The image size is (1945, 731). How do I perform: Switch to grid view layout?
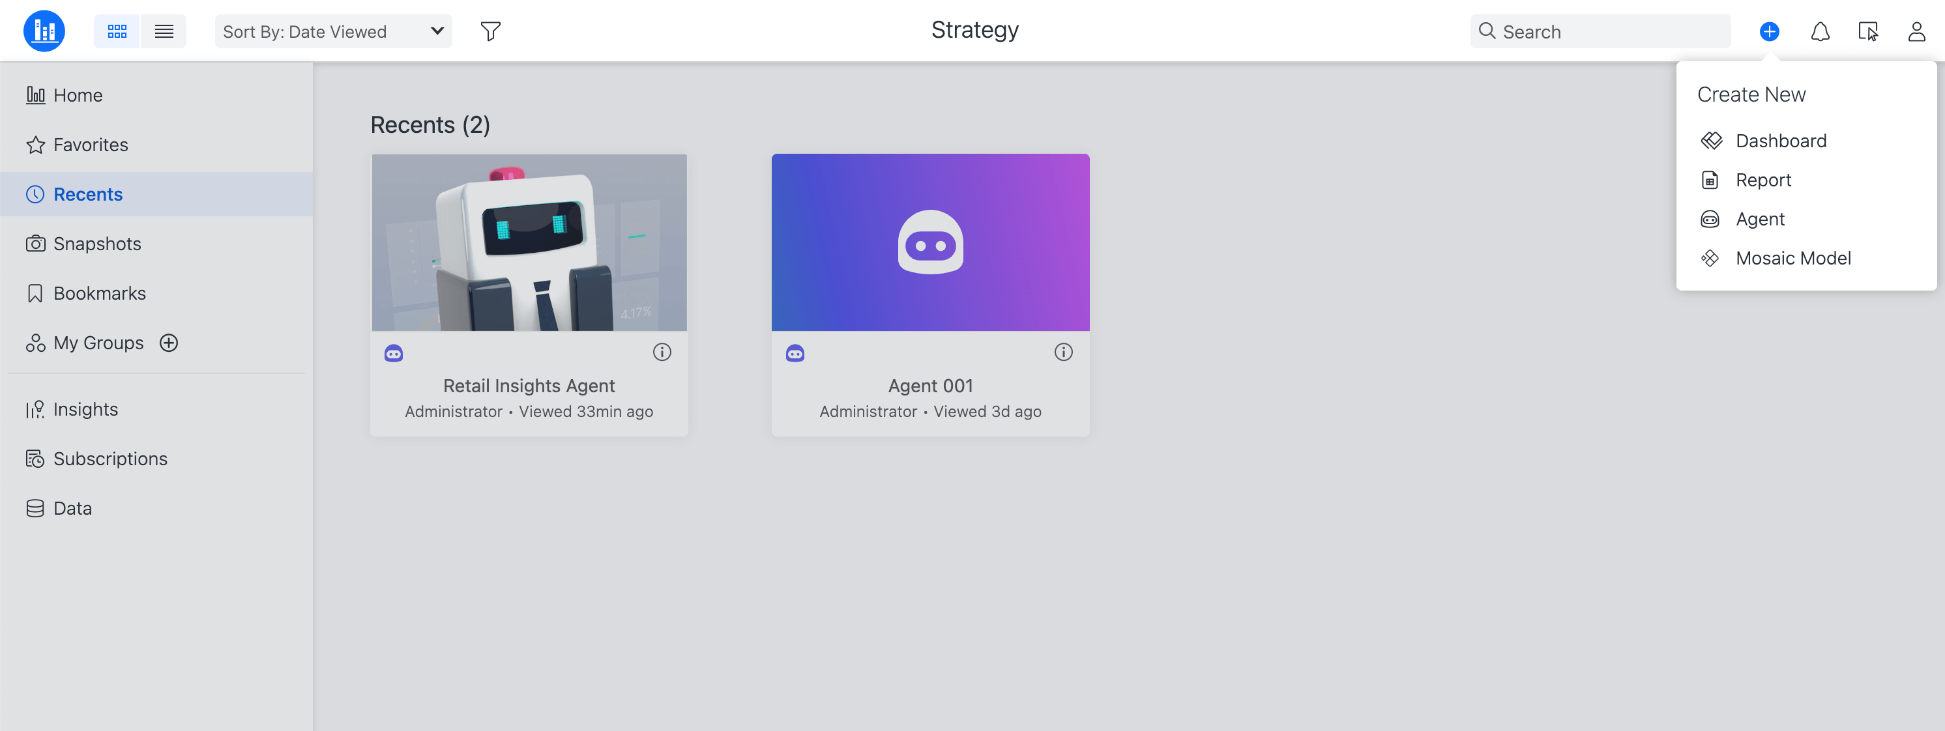tap(117, 31)
